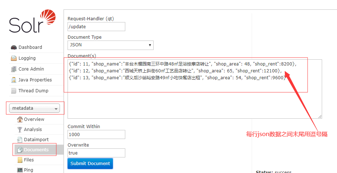Select the Core Admin server icon
The image size is (337, 173).
[14, 69]
